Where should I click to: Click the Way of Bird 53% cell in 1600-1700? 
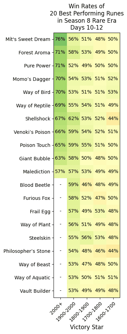pos(113,92)
